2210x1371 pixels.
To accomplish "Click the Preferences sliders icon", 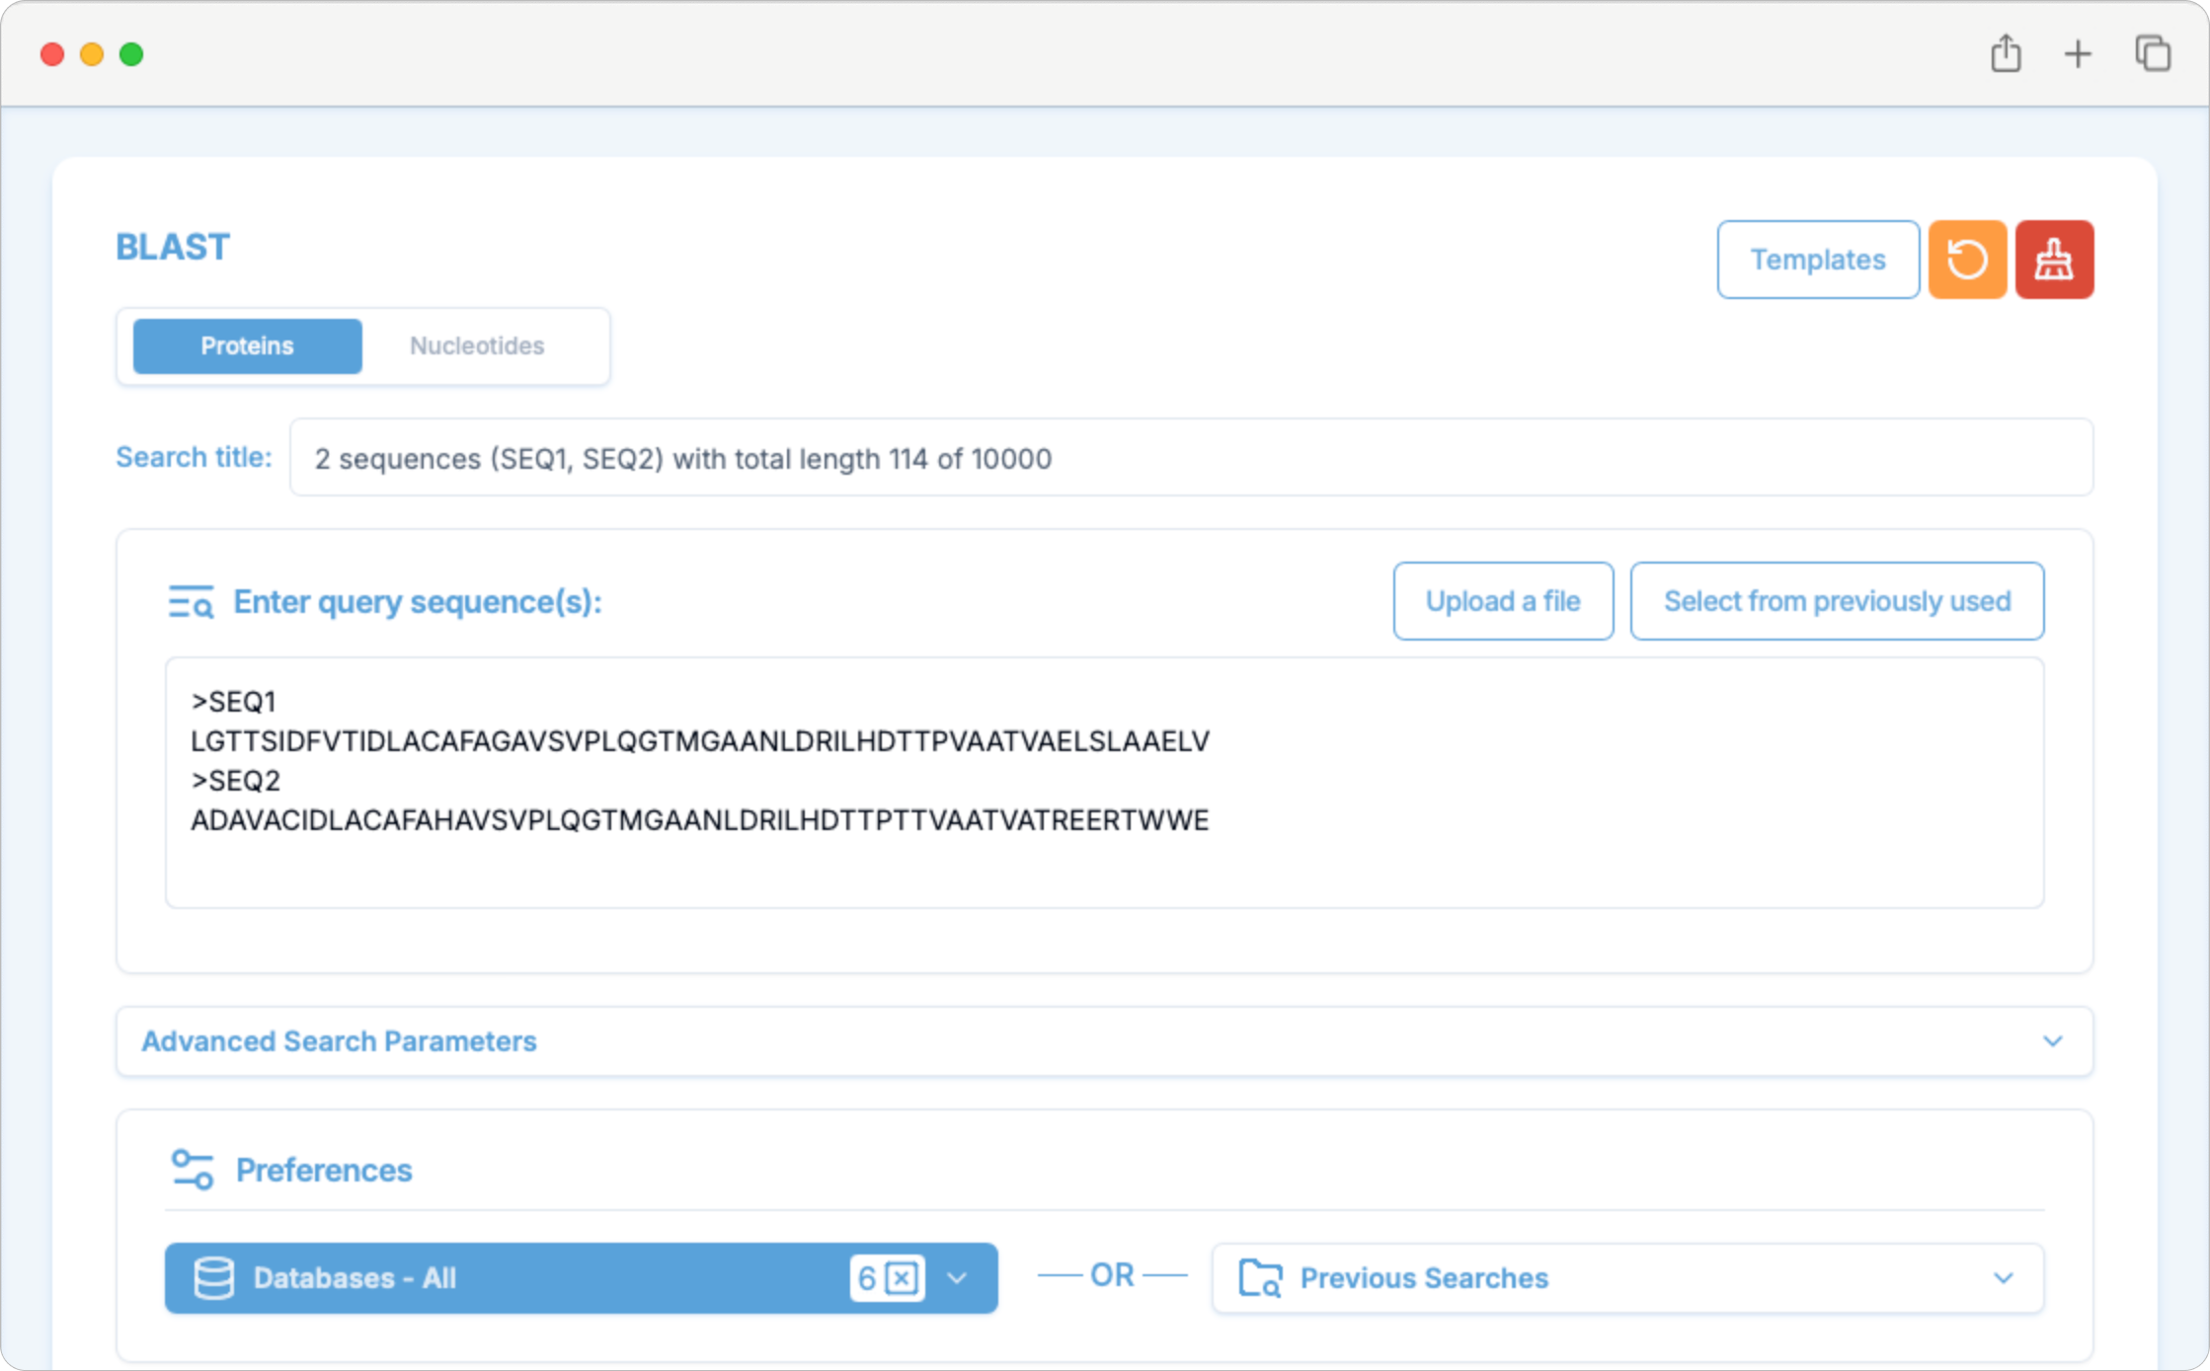I will pos(192,1170).
